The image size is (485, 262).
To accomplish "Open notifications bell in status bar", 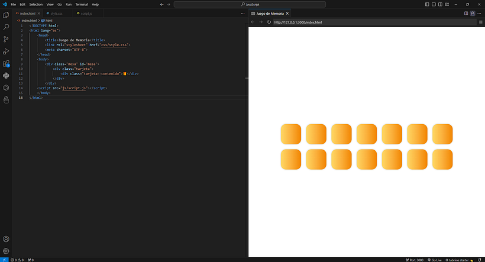I will [480, 260].
